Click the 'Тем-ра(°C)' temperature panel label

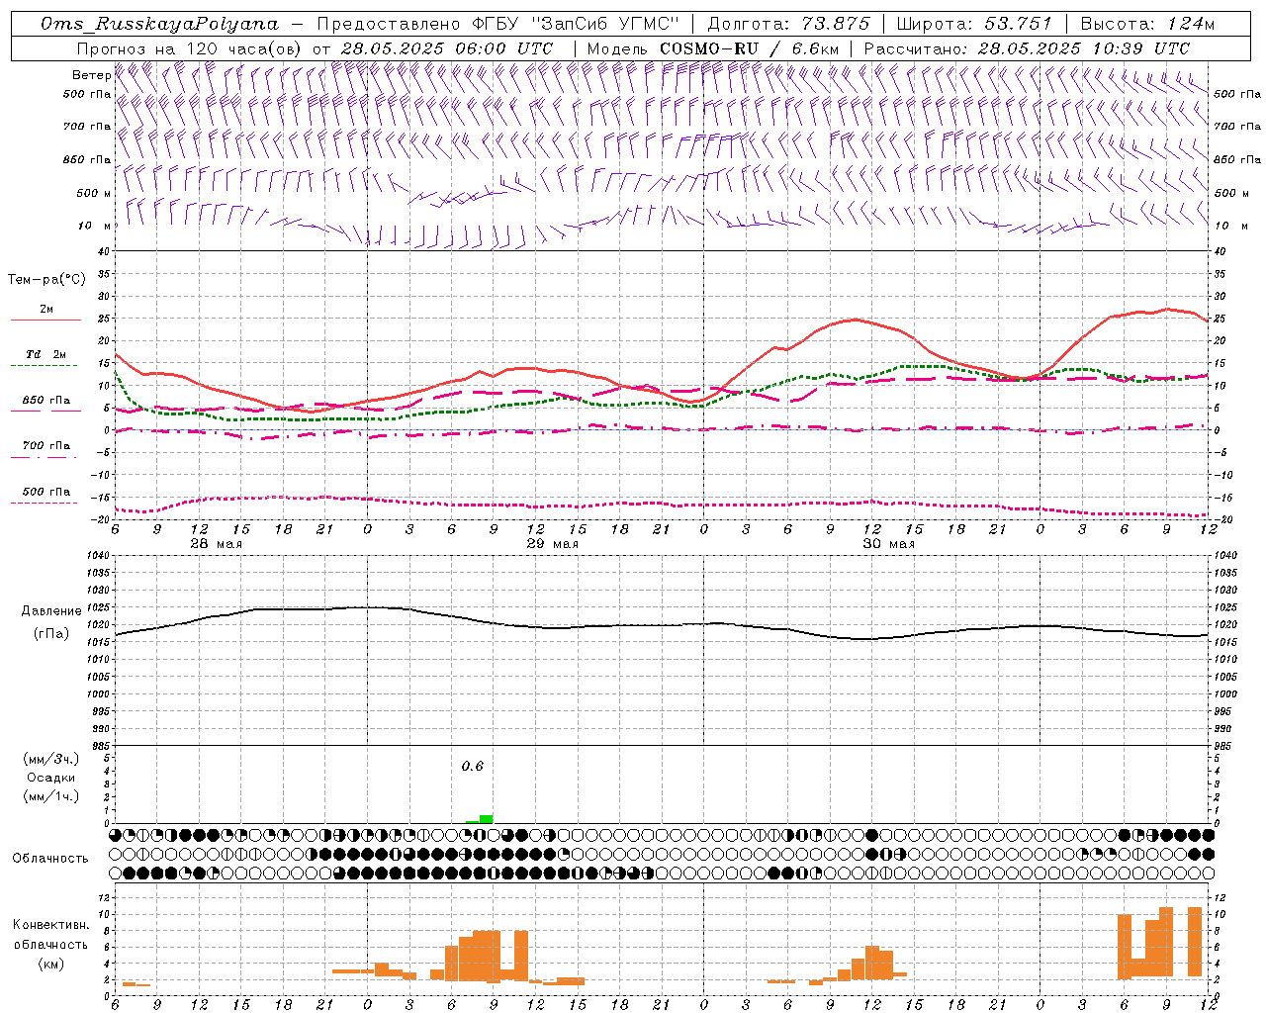(46, 280)
